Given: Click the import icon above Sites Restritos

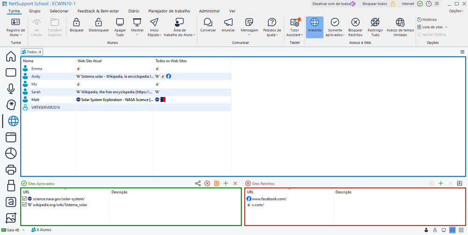Looking at the screenshot, I should (460, 184).
